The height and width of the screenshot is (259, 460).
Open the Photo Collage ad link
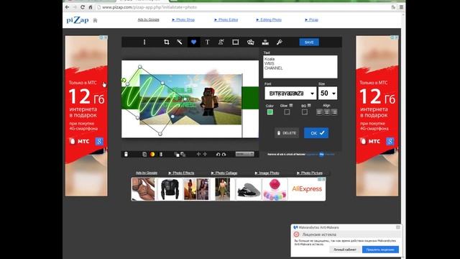tap(224, 173)
